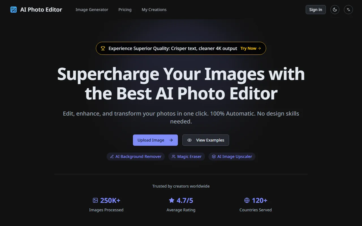
Task: Go to the Pricing page
Action: (x=125, y=10)
